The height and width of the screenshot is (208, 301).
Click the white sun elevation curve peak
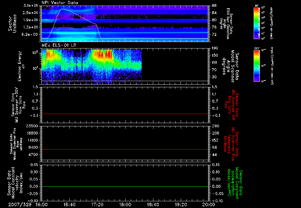pos(63,9)
